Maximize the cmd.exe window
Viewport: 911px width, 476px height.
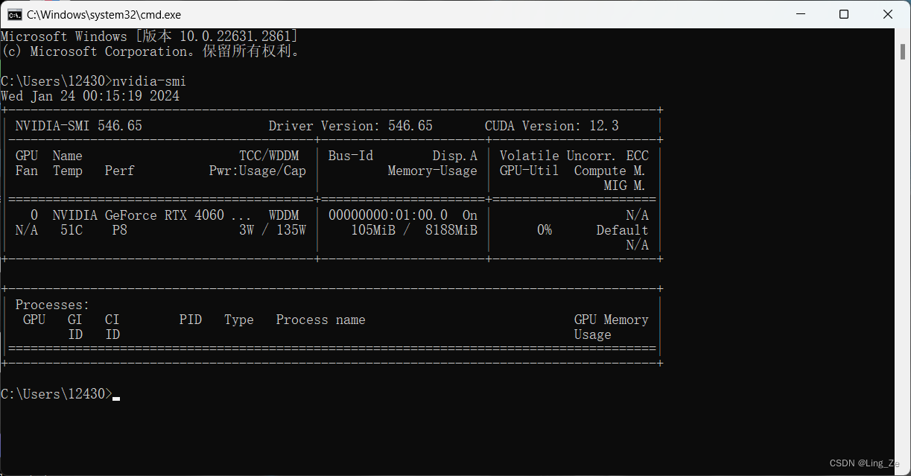coord(844,14)
